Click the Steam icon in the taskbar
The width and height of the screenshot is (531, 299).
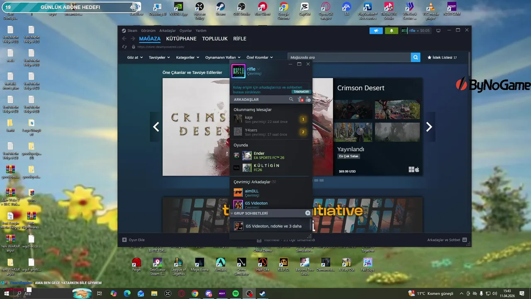point(263,294)
